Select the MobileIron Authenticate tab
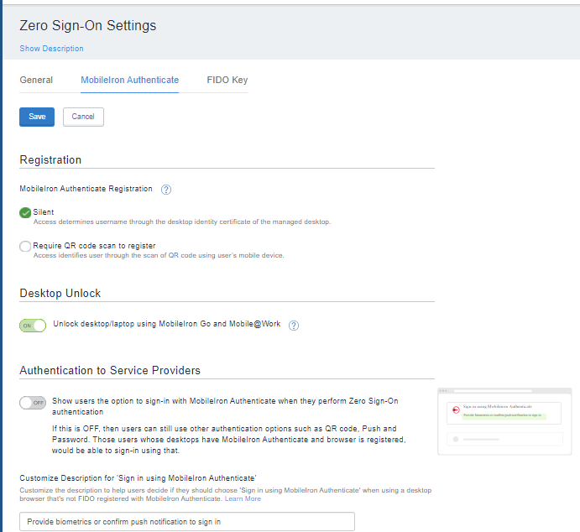This screenshot has width=580, height=532. pyautogui.click(x=129, y=81)
